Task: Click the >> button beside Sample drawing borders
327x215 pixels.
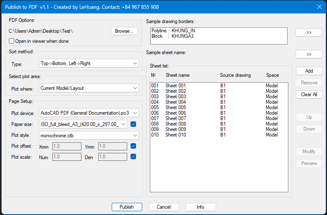Action: [309, 32]
